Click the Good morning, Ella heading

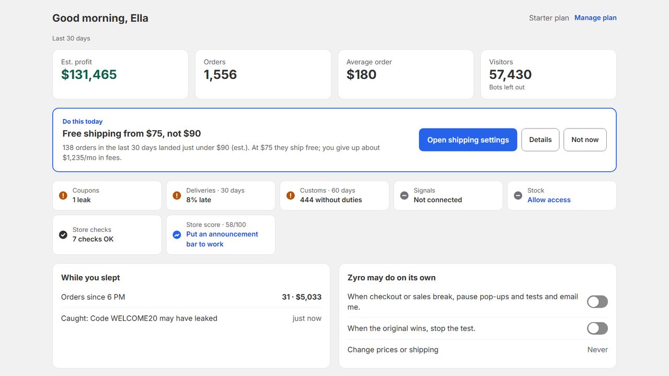(100, 18)
